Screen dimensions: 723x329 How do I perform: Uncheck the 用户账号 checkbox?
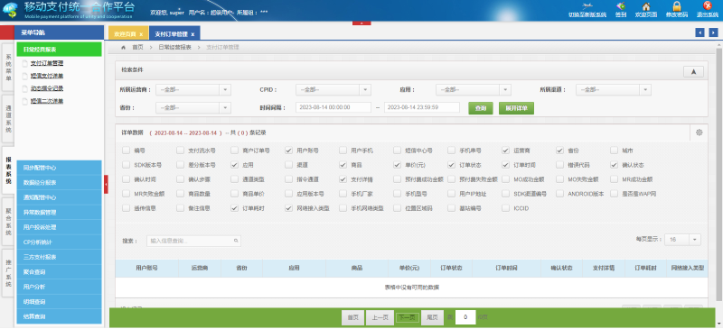pyautogui.click(x=288, y=151)
